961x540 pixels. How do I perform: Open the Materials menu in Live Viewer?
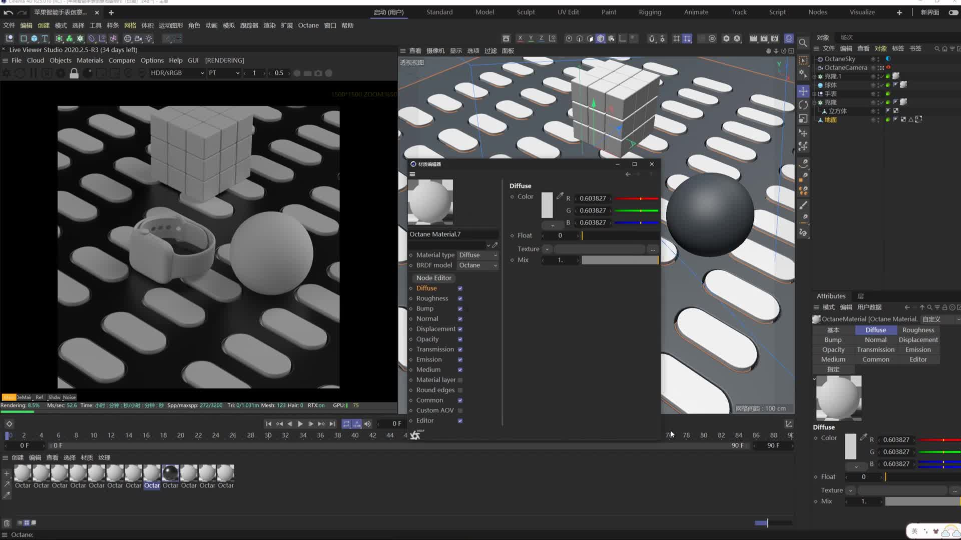point(90,60)
